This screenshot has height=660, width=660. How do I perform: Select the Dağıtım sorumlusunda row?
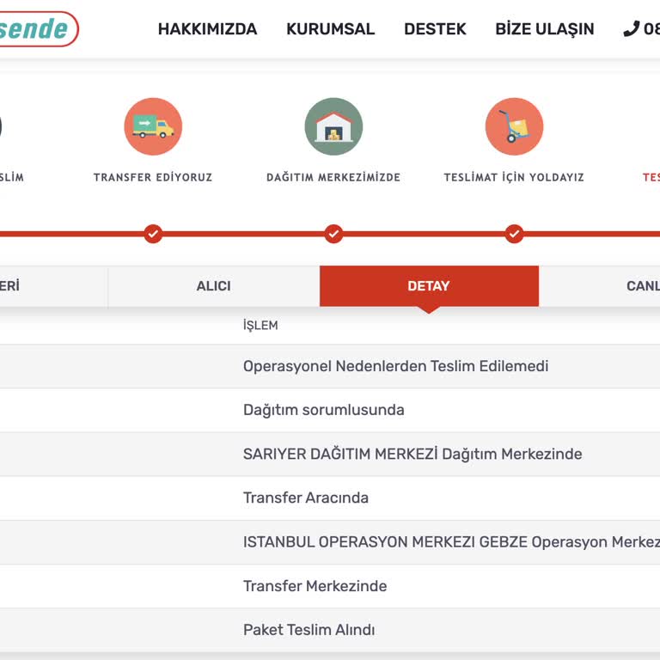point(330,410)
